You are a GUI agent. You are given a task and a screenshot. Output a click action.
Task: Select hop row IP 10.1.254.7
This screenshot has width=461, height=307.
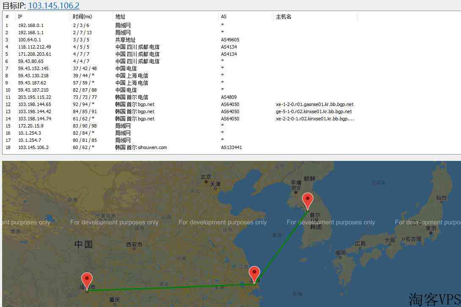click(x=30, y=140)
